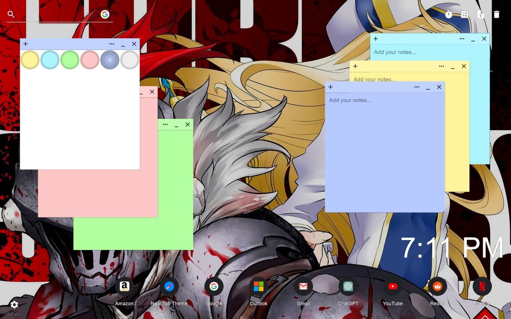511x319 pixels.
Task: Open the Reddit shortcut
Action: (438, 286)
